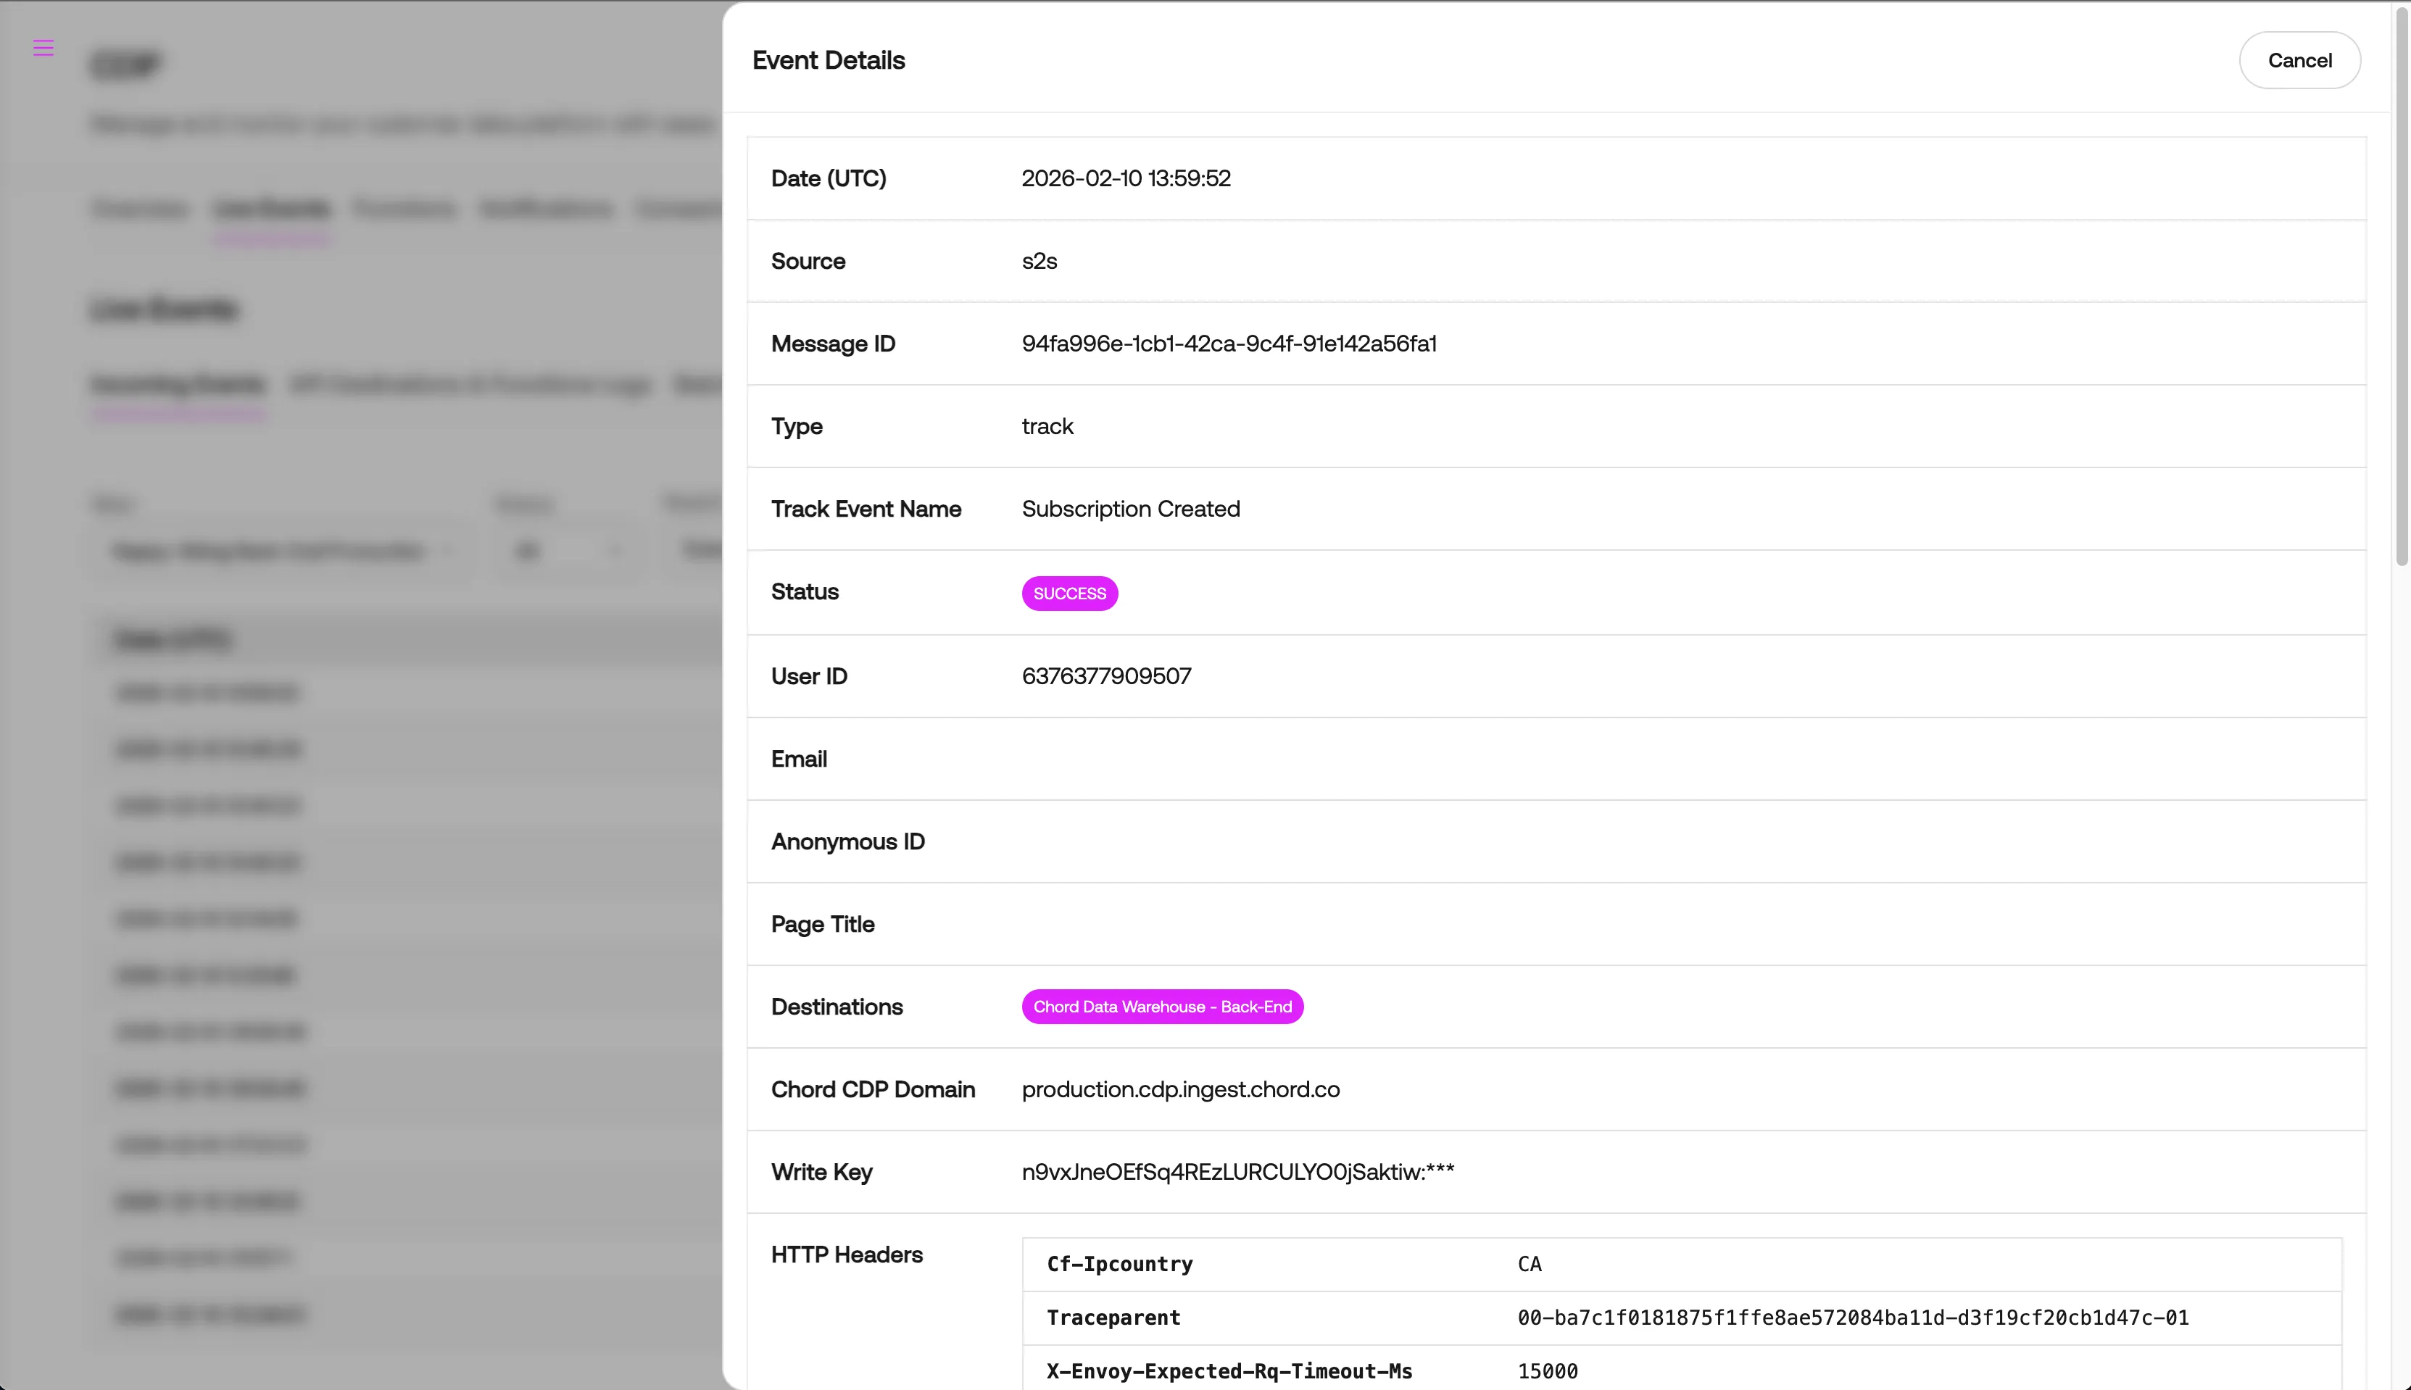Screen dimensions: 2411x1390
Task: Click the Email label
Action: pyautogui.click(x=798, y=759)
